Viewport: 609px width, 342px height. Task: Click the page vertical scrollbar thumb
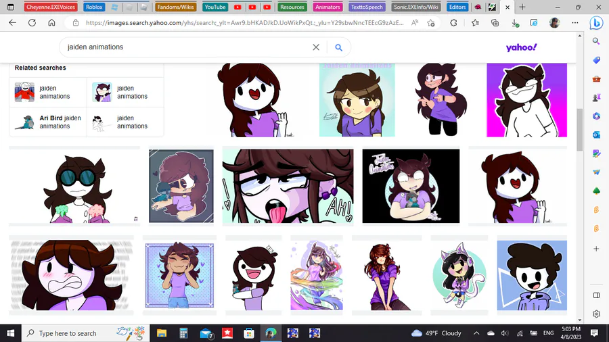(x=579, y=130)
